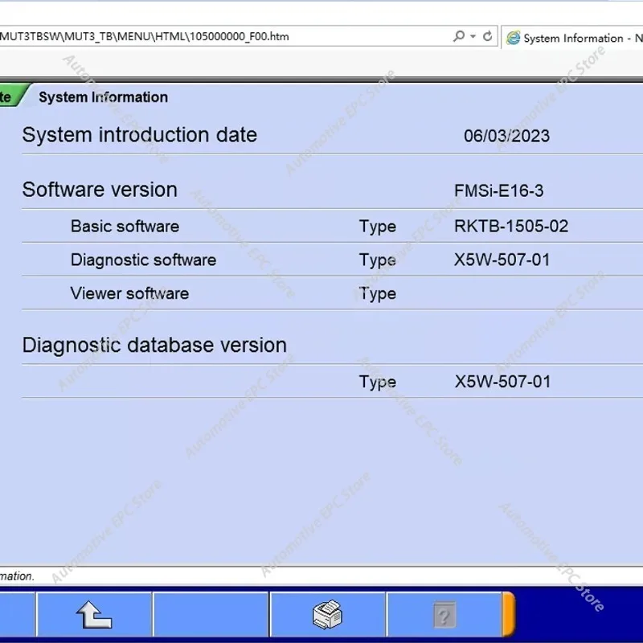The height and width of the screenshot is (643, 643).
Task: Click the greyed-out help question mark button
Action: (x=444, y=616)
